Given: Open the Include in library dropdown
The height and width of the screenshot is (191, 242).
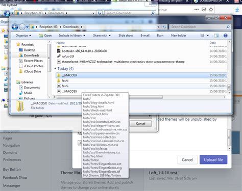Looking at the screenshot, I should [72, 36].
